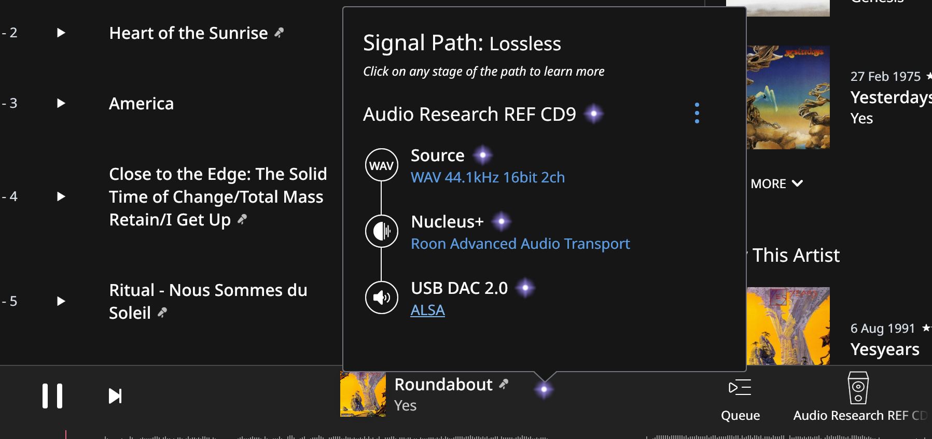Image resolution: width=932 pixels, height=439 pixels.
Task: Play Ritual - Nous Sommes du Soleil
Action: pyautogui.click(x=61, y=301)
